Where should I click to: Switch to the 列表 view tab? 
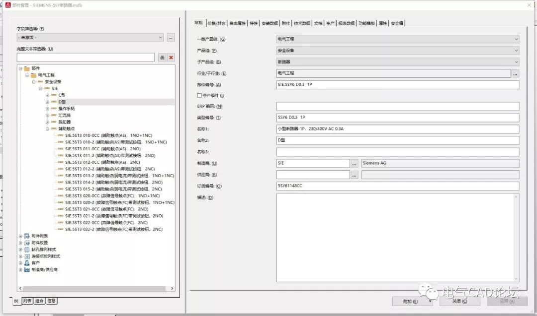coord(27,301)
